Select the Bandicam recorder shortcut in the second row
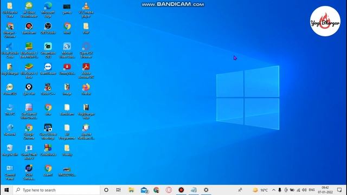Image resolution: width=347 pixels, height=195 pixels. tap(29, 28)
